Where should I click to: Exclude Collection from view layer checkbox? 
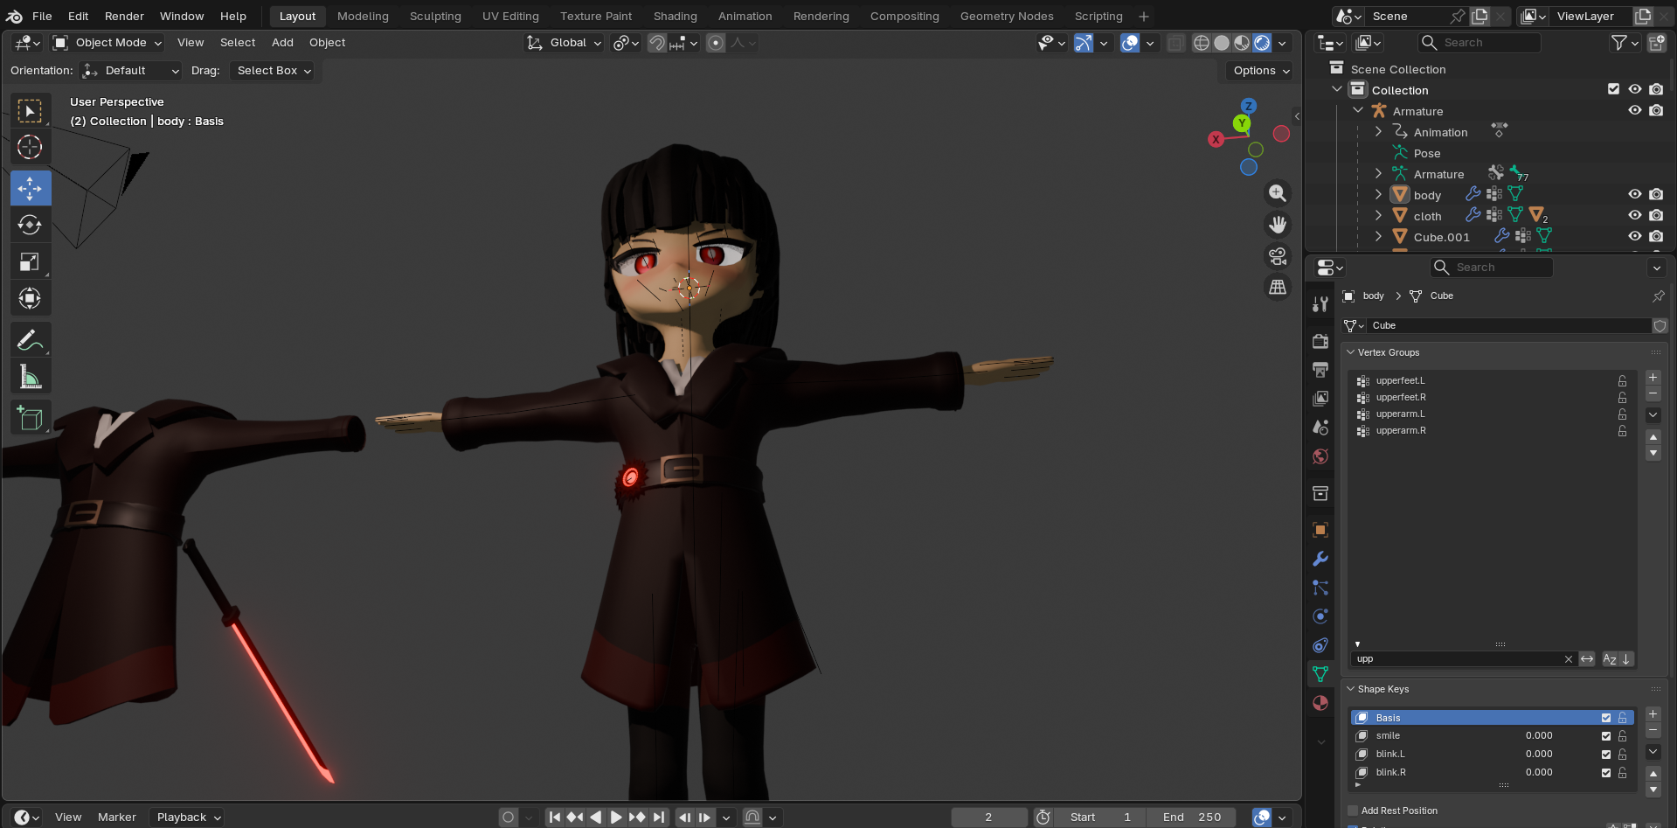(x=1614, y=89)
